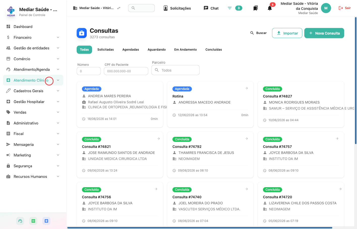
Task: Switch entity using the swap arrows icon
Action: click(x=119, y=8)
